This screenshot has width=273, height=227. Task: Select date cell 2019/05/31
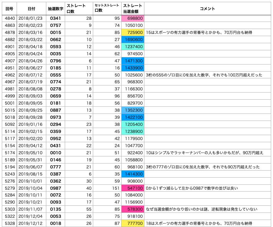31,160
